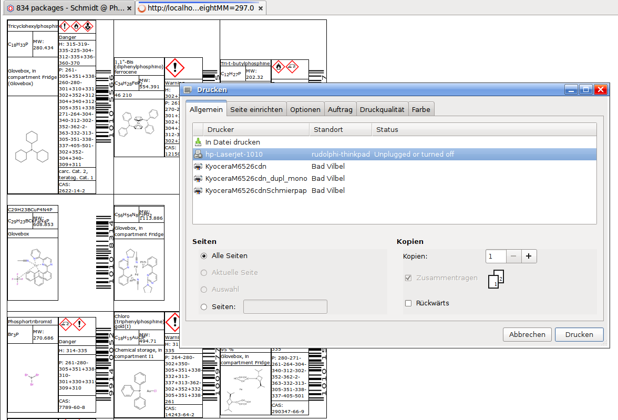
Task: Click the Kopien number input field
Action: [496, 256]
